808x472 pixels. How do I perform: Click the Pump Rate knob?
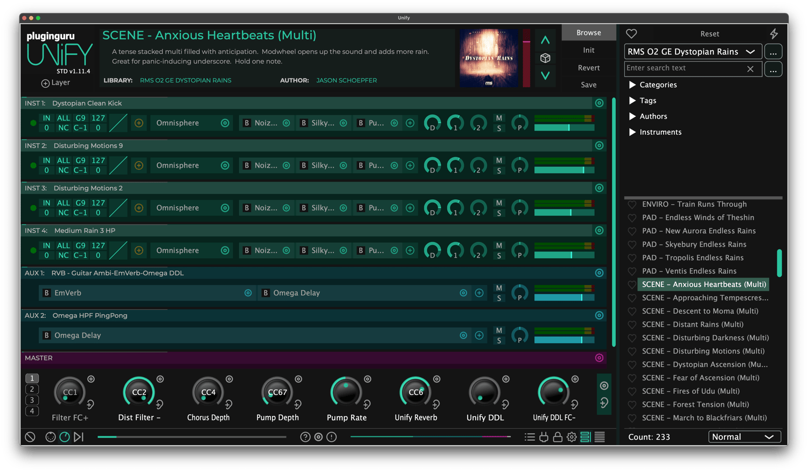pos(346,392)
